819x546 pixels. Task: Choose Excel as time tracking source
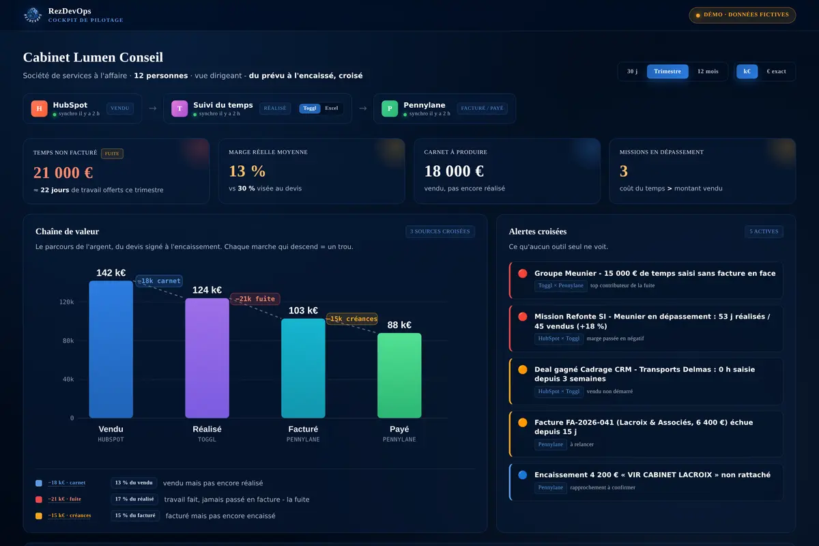[332, 109]
